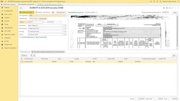The image size is (180, 101).
Task: Open Зарплата и кадры section in sidebar
Action: (x=10, y=35)
